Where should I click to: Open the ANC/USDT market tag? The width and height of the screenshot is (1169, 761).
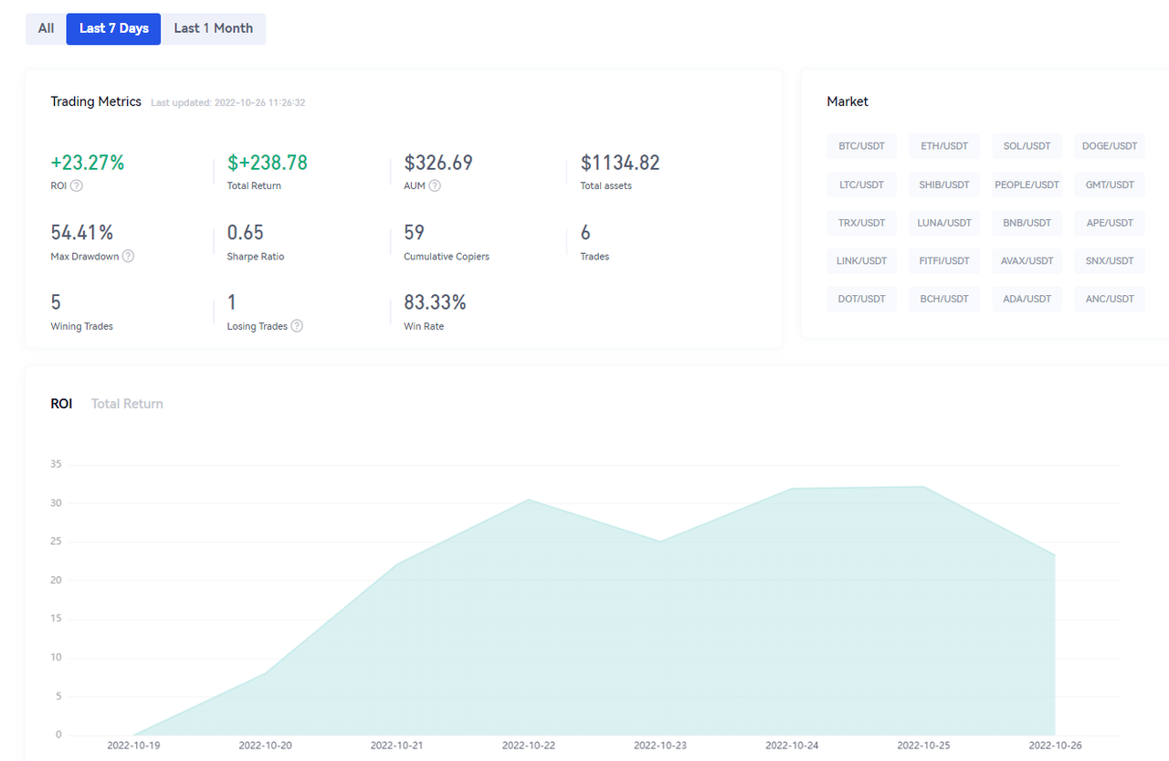pos(1109,299)
